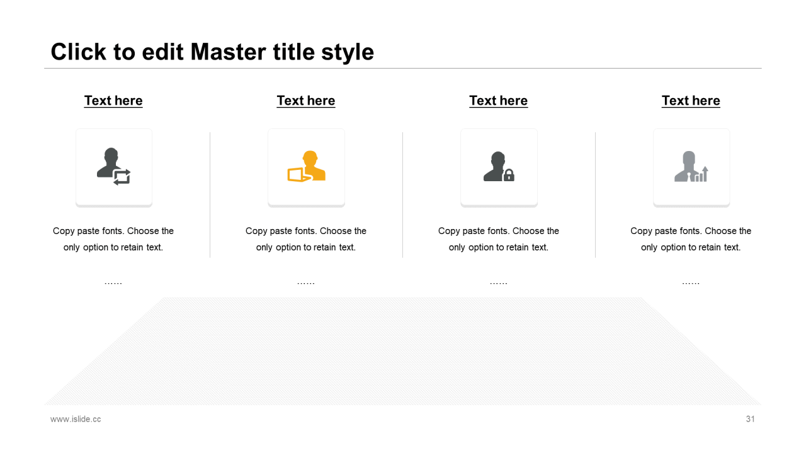
Task: Click the slide number 31
Action: [x=750, y=419]
